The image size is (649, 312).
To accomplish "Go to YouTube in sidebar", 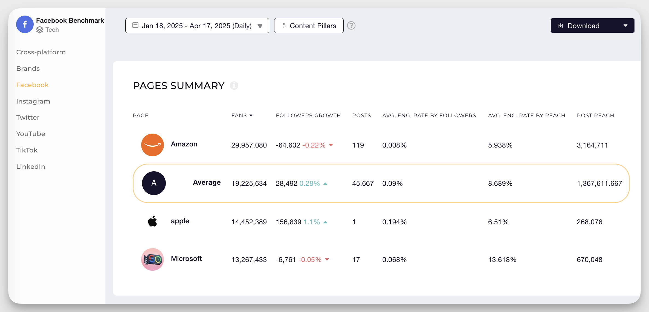I will click(x=31, y=134).
